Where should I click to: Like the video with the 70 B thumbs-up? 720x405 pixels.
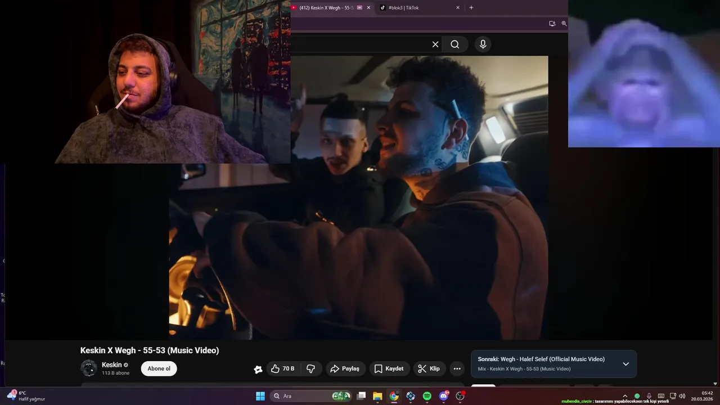[x=283, y=368]
